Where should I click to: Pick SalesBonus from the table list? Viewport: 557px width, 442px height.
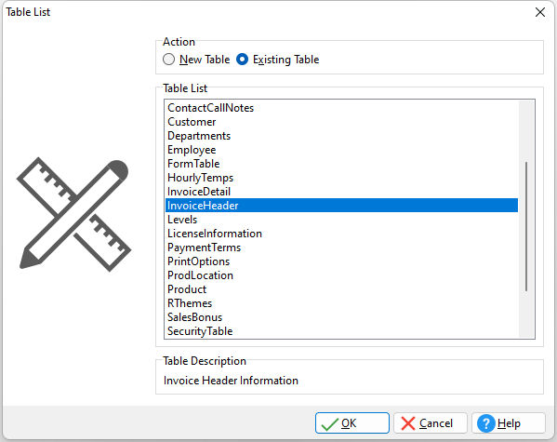(x=341, y=317)
